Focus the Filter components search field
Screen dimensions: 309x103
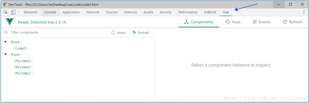point(57,33)
